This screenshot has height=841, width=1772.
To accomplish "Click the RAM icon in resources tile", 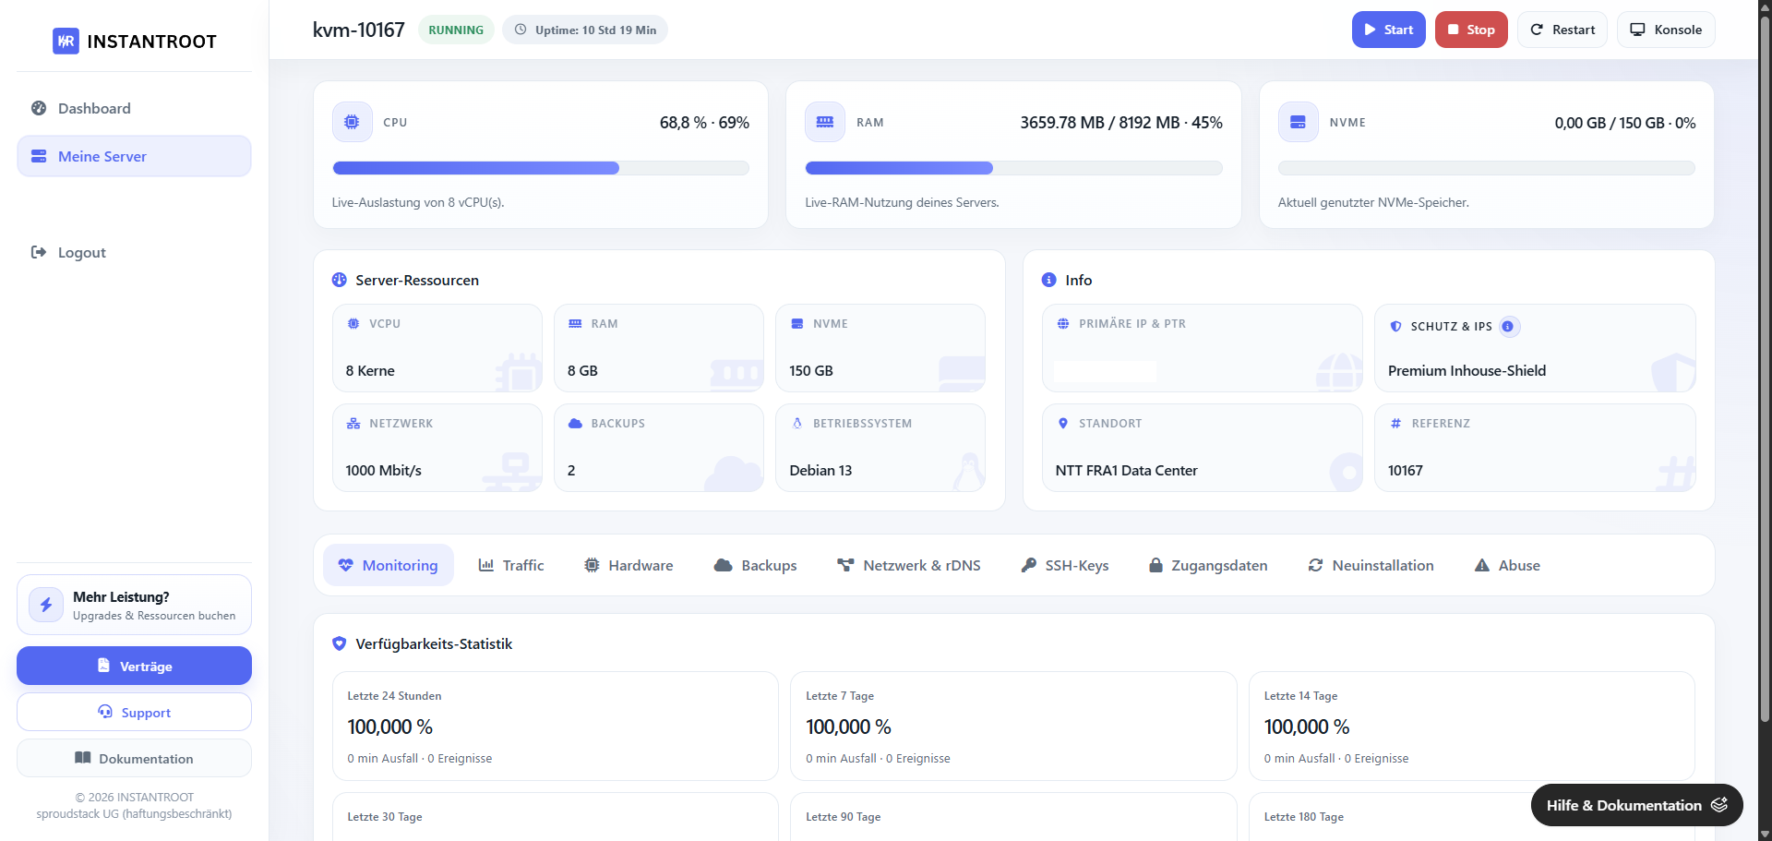I will 575,324.
